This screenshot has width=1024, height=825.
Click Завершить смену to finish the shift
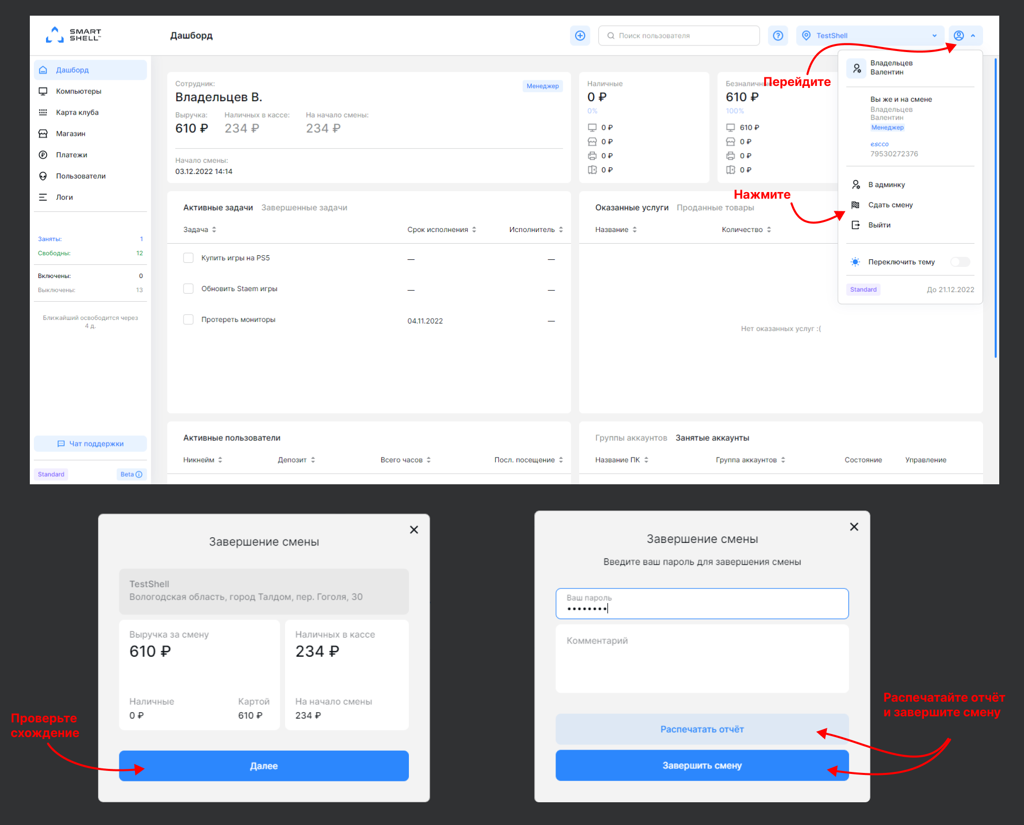702,765
